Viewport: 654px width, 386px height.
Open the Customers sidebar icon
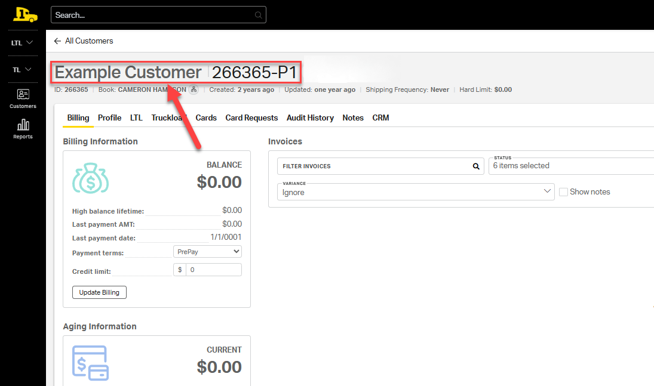pyautogui.click(x=23, y=99)
